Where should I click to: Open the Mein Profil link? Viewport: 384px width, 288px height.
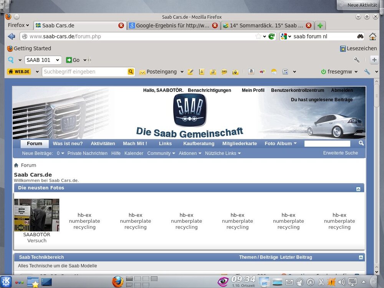tap(253, 90)
